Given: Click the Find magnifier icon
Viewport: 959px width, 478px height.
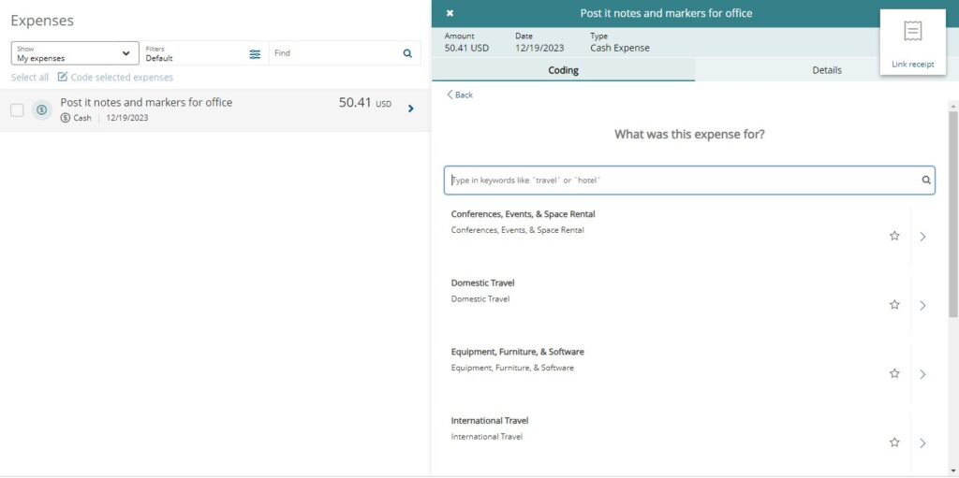Looking at the screenshot, I should point(407,54).
